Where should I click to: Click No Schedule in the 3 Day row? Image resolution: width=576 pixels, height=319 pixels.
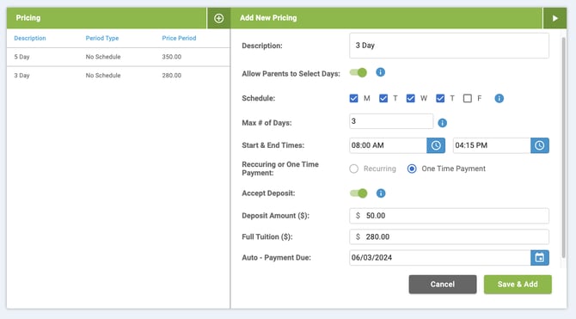[103, 76]
